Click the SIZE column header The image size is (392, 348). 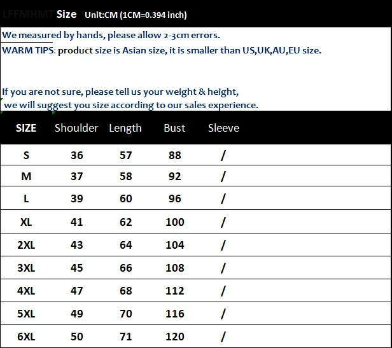26,128
